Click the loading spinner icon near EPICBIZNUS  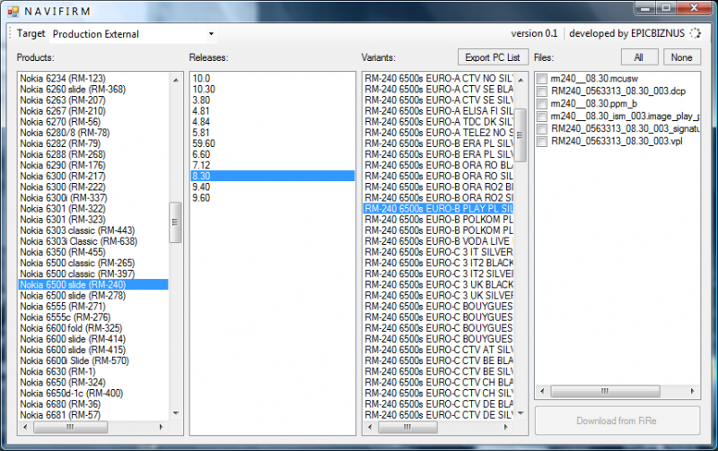click(x=695, y=33)
